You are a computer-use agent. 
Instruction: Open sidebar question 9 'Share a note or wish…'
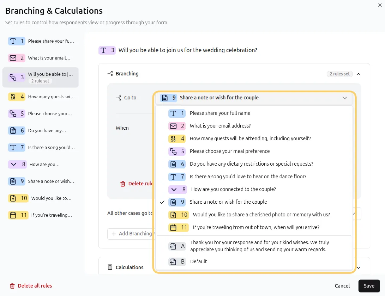point(41,181)
